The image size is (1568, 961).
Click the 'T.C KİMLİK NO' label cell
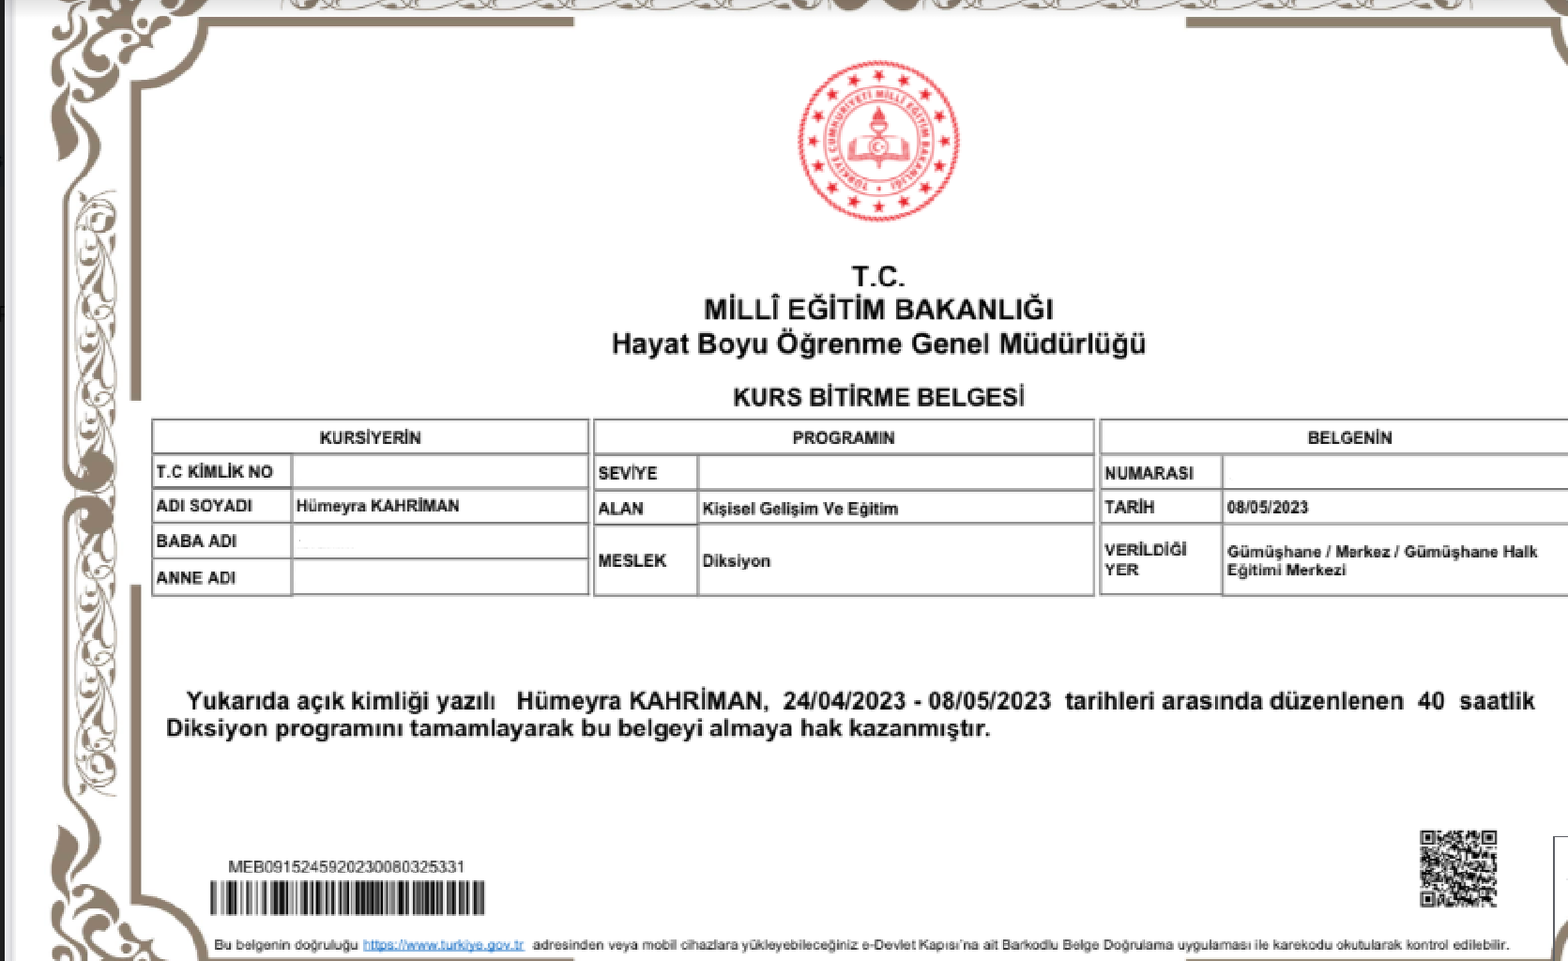[221, 472]
